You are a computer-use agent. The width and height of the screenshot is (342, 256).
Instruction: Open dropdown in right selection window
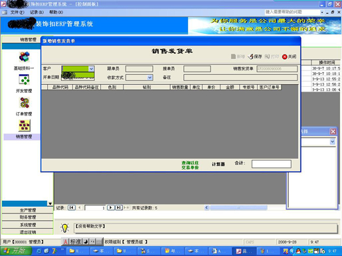[332, 142]
